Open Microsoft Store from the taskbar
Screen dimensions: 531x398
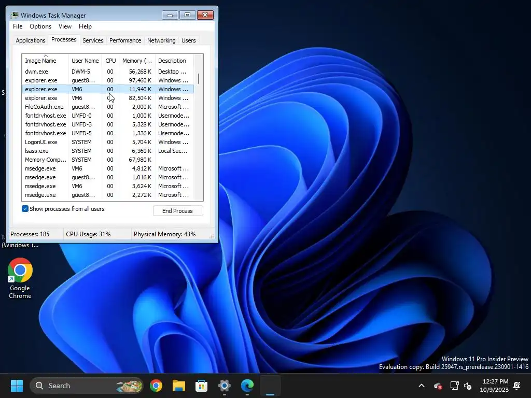pos(202,386)
